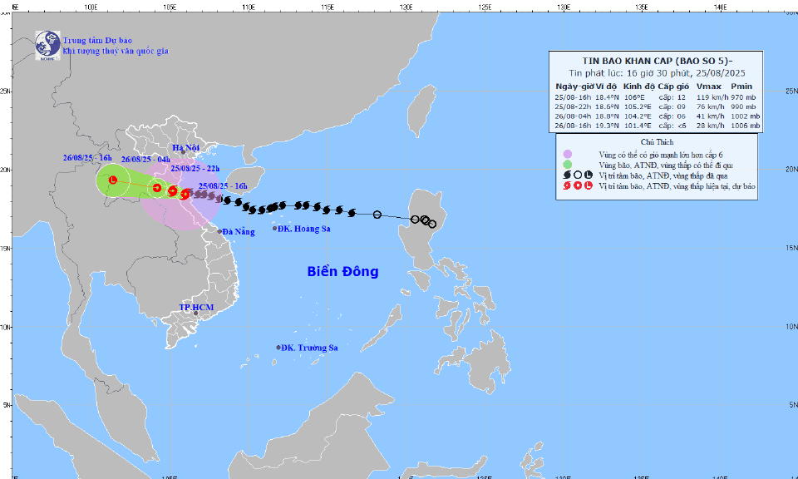Click the 'ĐK. Hoàng Sa' map label

pyautogui.click(x=304, y=229)
